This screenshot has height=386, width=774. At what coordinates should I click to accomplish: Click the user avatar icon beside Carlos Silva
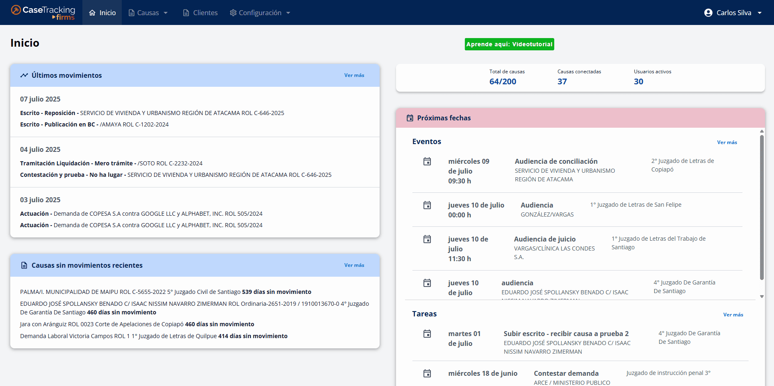click(x=708, y=13)
